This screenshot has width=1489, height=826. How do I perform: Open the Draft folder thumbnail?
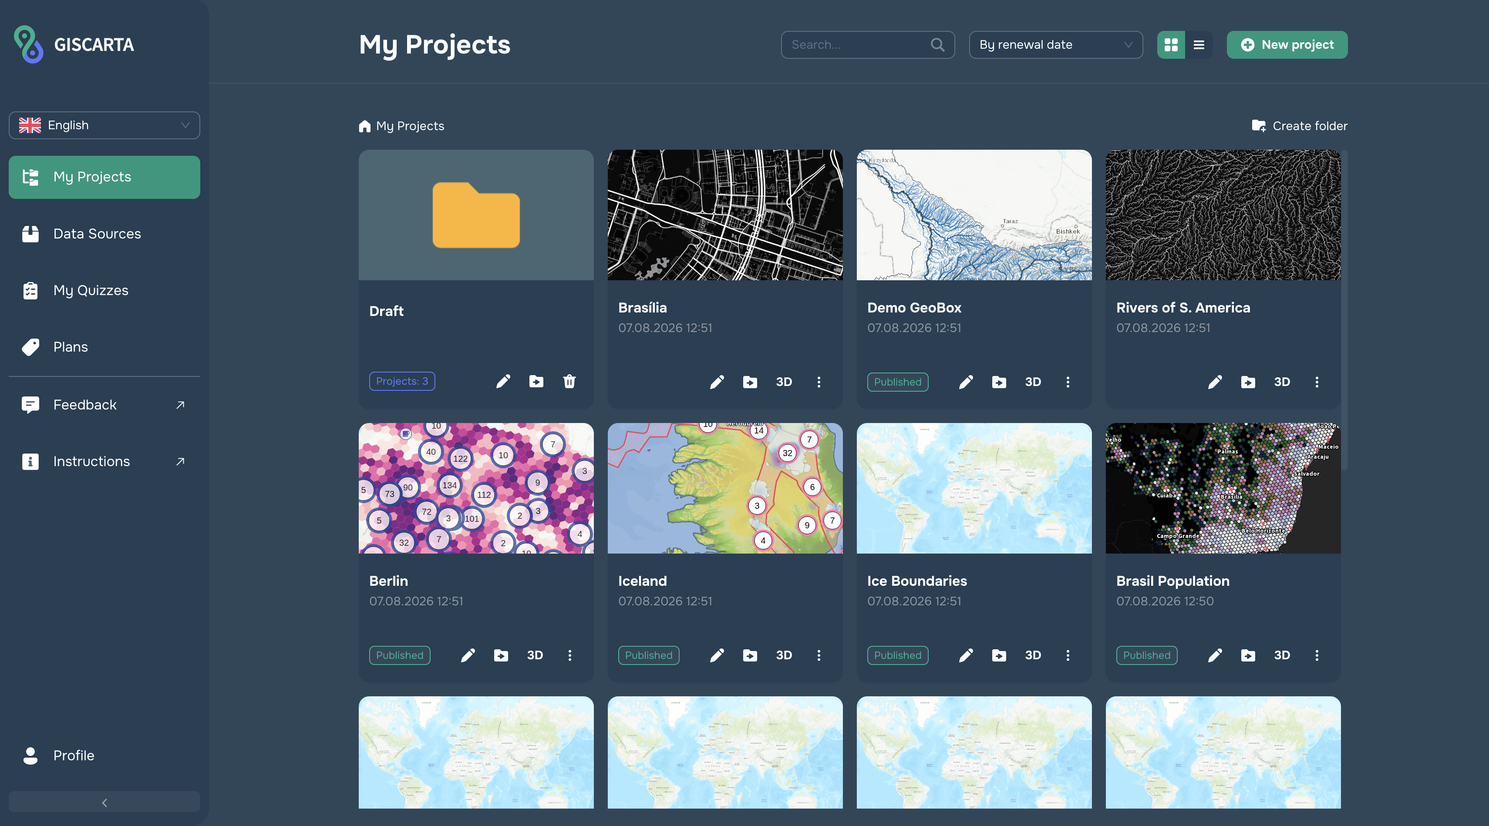coord(476,215)
